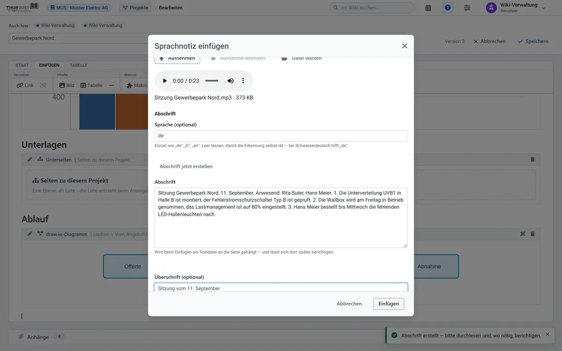Open the draw.io diagram editor tools icon
562x351 pixels.
pos(523,234)
